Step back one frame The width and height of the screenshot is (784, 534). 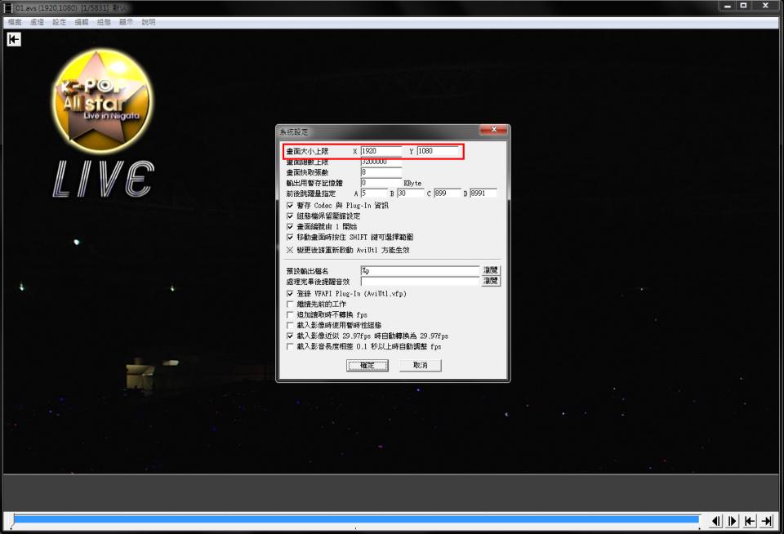tap(716, 521)
